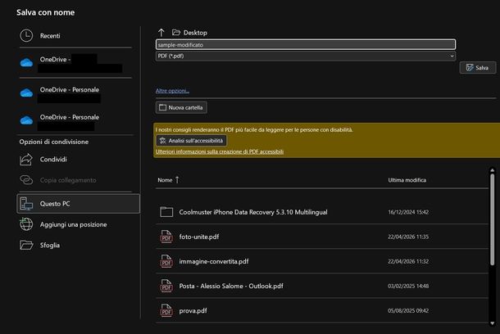Click scrollbar down arrow of file list

coord(493,323)
